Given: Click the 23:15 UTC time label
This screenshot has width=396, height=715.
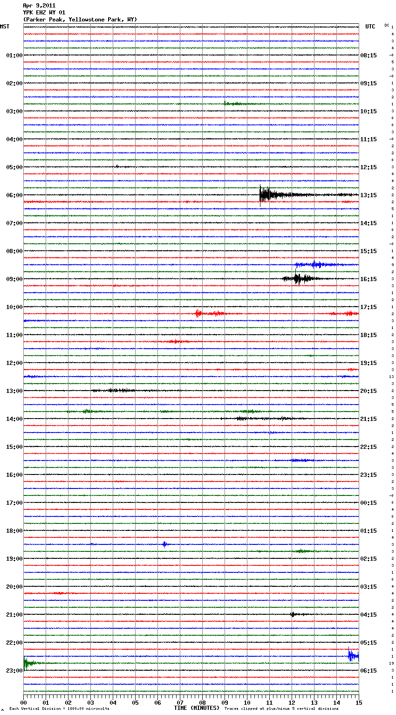Looking at the screenshot, I should (369, 475).
